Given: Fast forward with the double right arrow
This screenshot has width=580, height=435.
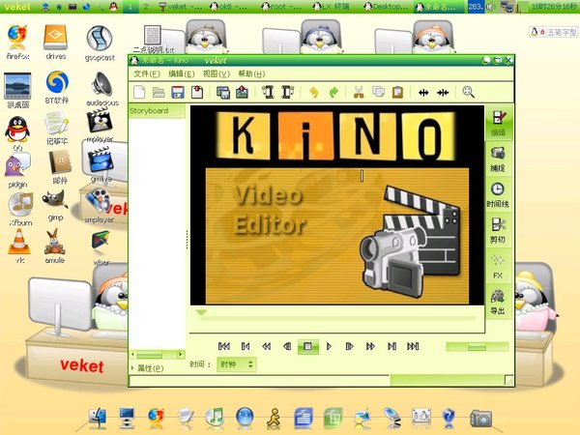Looking at the screenshot, I should [370, 347].
